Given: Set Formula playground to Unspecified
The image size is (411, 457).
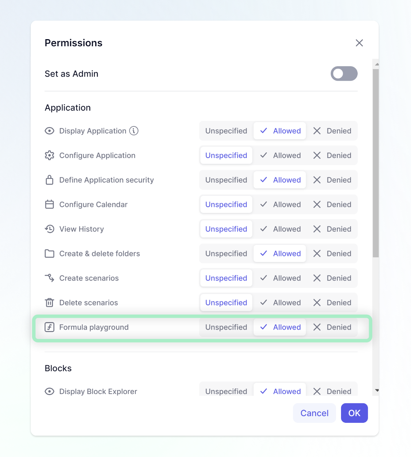Looking at the screenshot, I should coord(226,327).
